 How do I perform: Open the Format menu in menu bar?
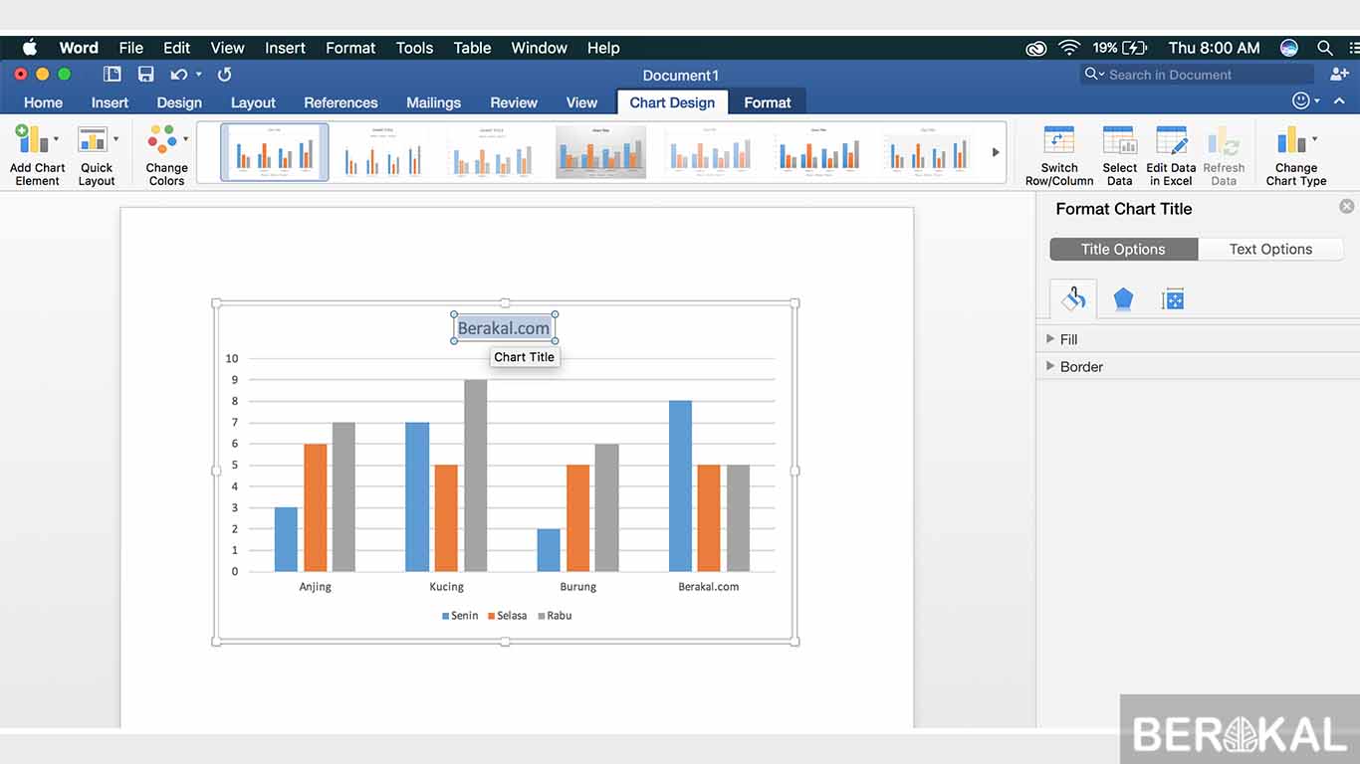point(350,47)
